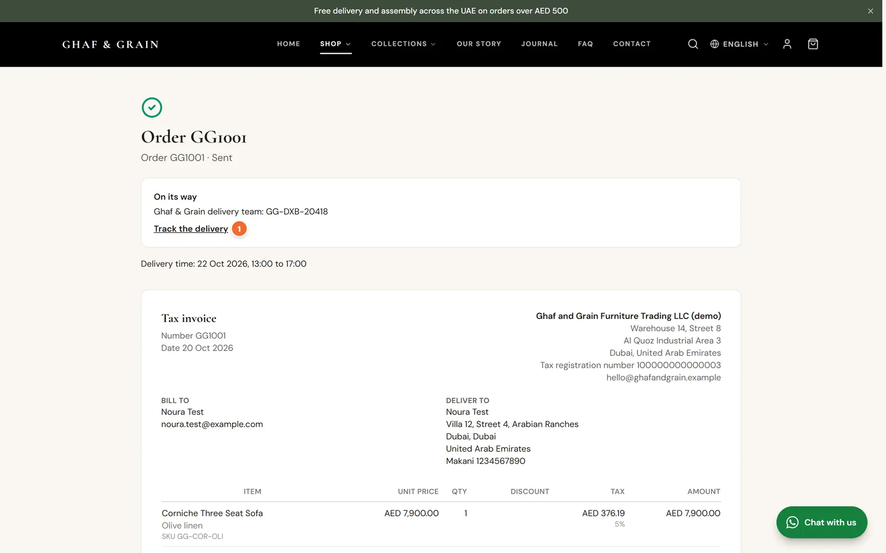Click the Tax invoice heading
Viewport: 886px width, 553px height.
[189, 319]
